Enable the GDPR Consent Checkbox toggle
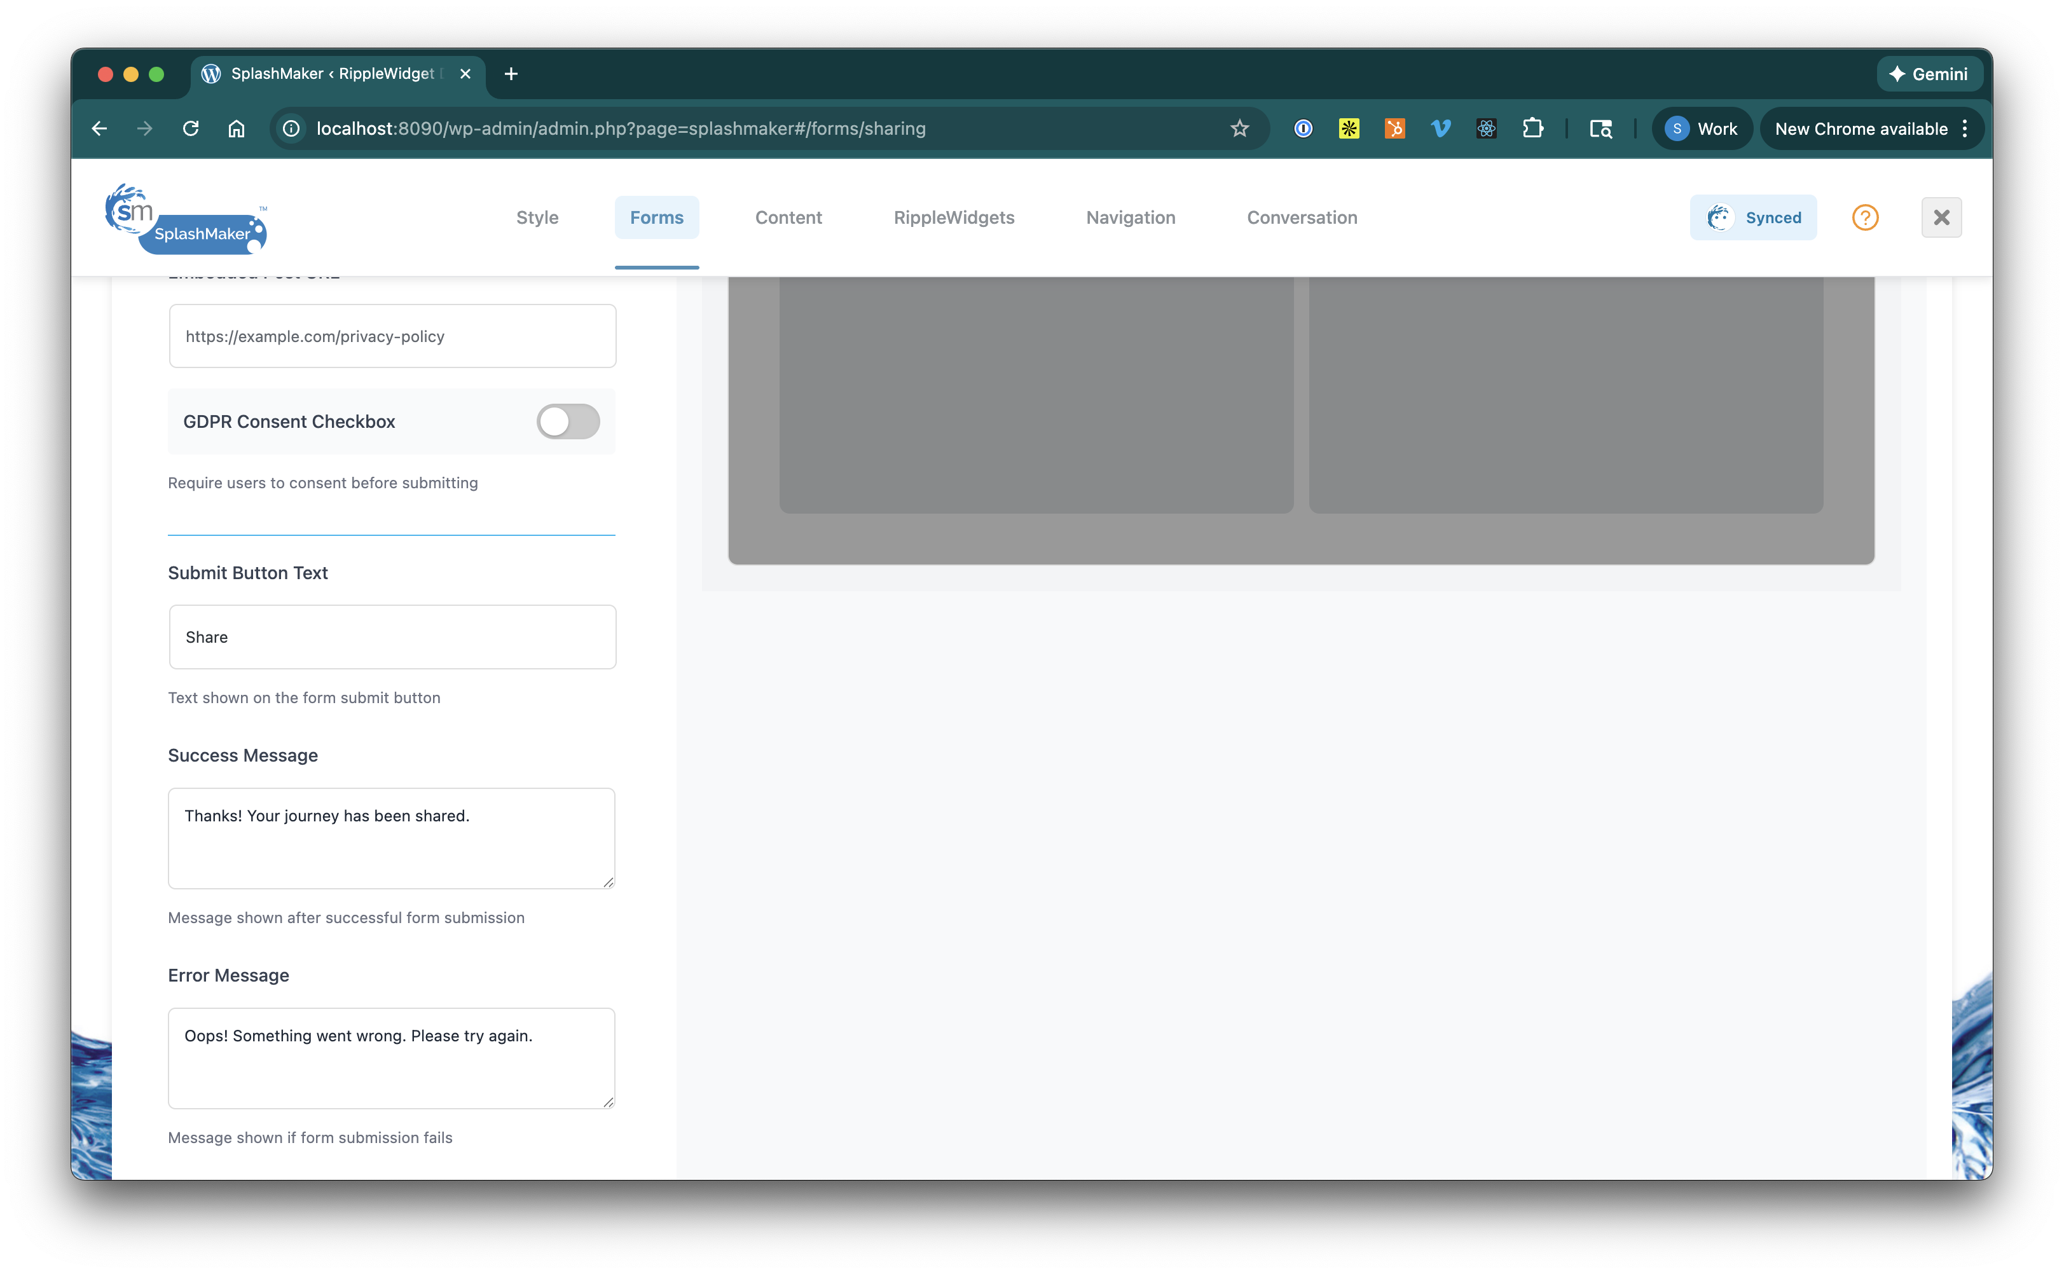This screenshot has height=1274, width=2064. (568, 421)
